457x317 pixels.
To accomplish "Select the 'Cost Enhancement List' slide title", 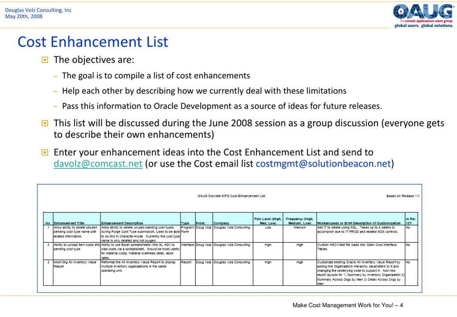I will (93, 42).
